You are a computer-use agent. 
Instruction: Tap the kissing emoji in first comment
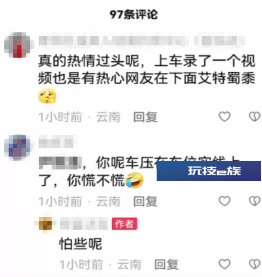47,95
